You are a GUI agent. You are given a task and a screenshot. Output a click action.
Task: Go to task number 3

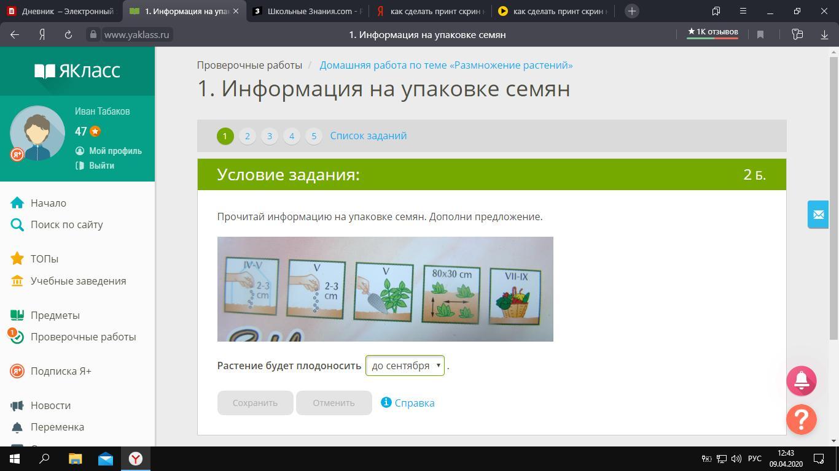[270, 136]
